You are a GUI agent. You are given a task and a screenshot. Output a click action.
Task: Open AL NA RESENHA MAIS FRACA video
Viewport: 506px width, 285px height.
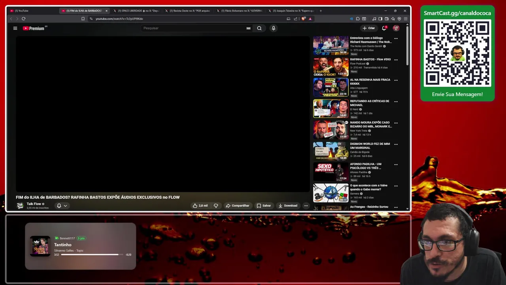click(x=370, y=82)
